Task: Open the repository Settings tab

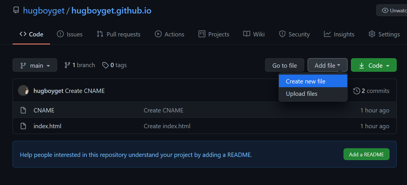Action: [384, 34]
